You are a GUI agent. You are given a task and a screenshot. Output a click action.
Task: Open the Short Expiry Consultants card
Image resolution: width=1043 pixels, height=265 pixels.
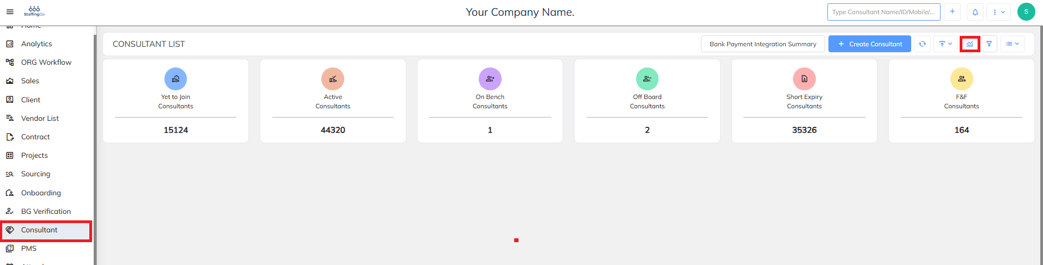click(804, 101)
